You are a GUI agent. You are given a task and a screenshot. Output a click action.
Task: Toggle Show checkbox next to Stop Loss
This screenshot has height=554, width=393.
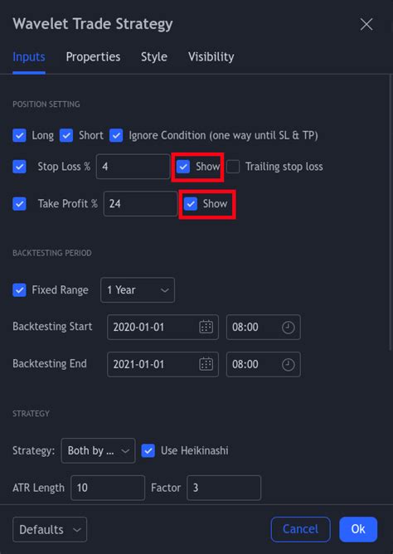pyautogui.click(x=183, y=167)
